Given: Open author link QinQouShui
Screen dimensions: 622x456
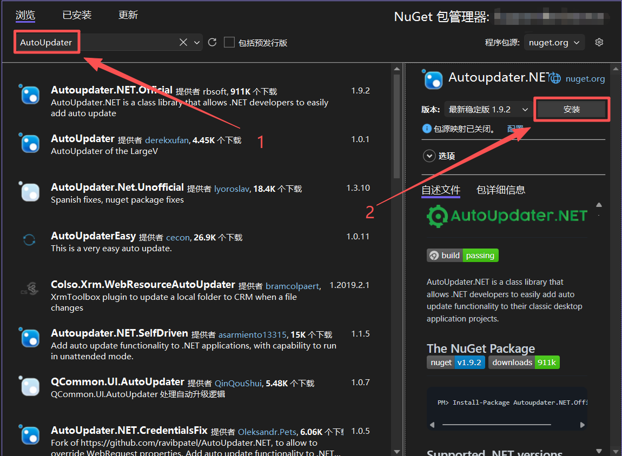Looking at the screenshot, I should click(238, 384).
